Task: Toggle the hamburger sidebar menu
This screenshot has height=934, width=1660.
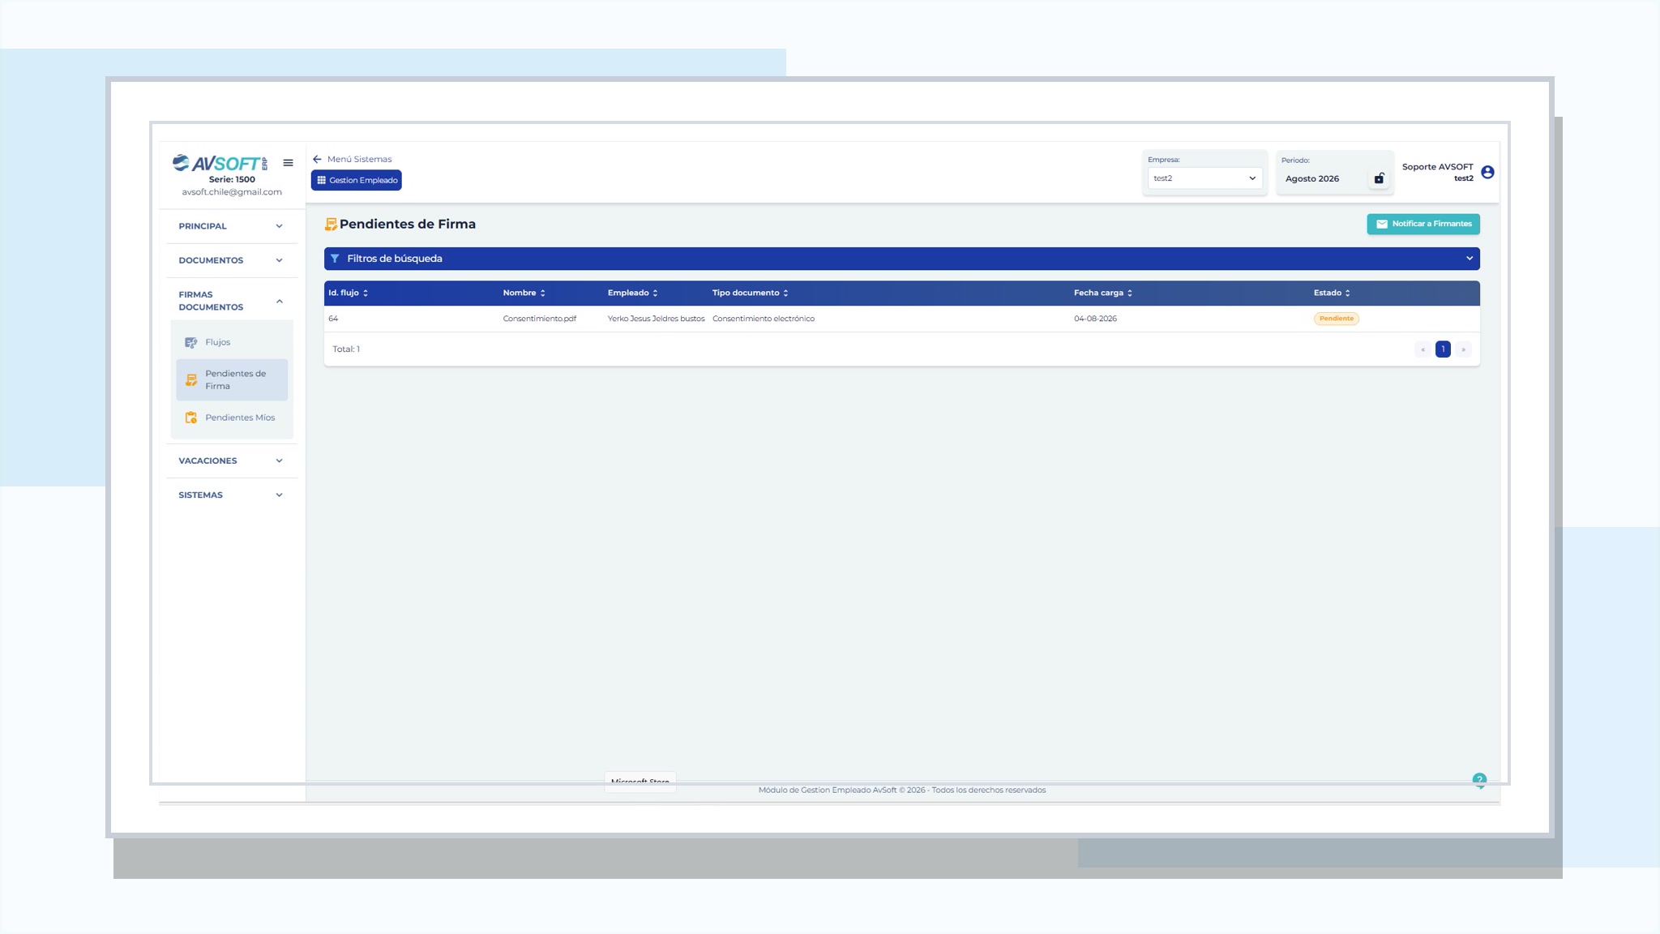Action: tap(288, 163)
